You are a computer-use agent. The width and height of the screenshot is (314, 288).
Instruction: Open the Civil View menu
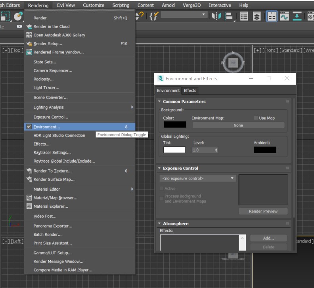pyautogui.click(x=66, y=5)
